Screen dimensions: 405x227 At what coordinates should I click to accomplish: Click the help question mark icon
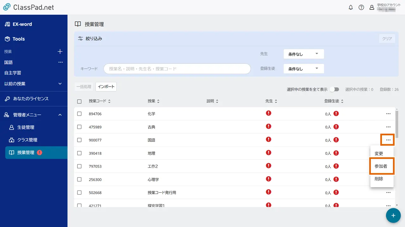point(361,7)
